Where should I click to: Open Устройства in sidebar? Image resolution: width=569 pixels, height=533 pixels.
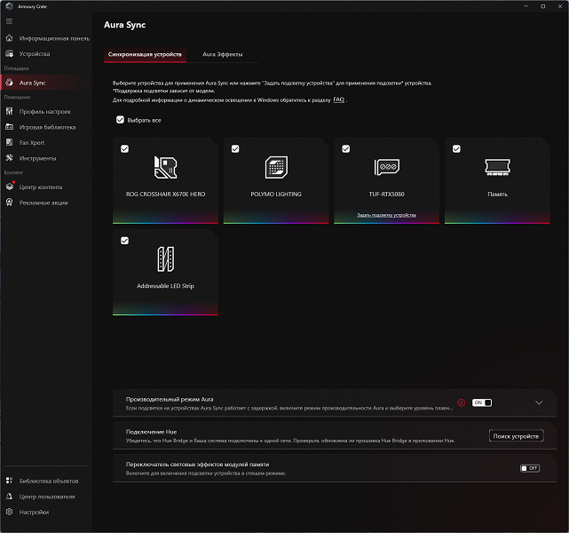(x=46, y=53)
